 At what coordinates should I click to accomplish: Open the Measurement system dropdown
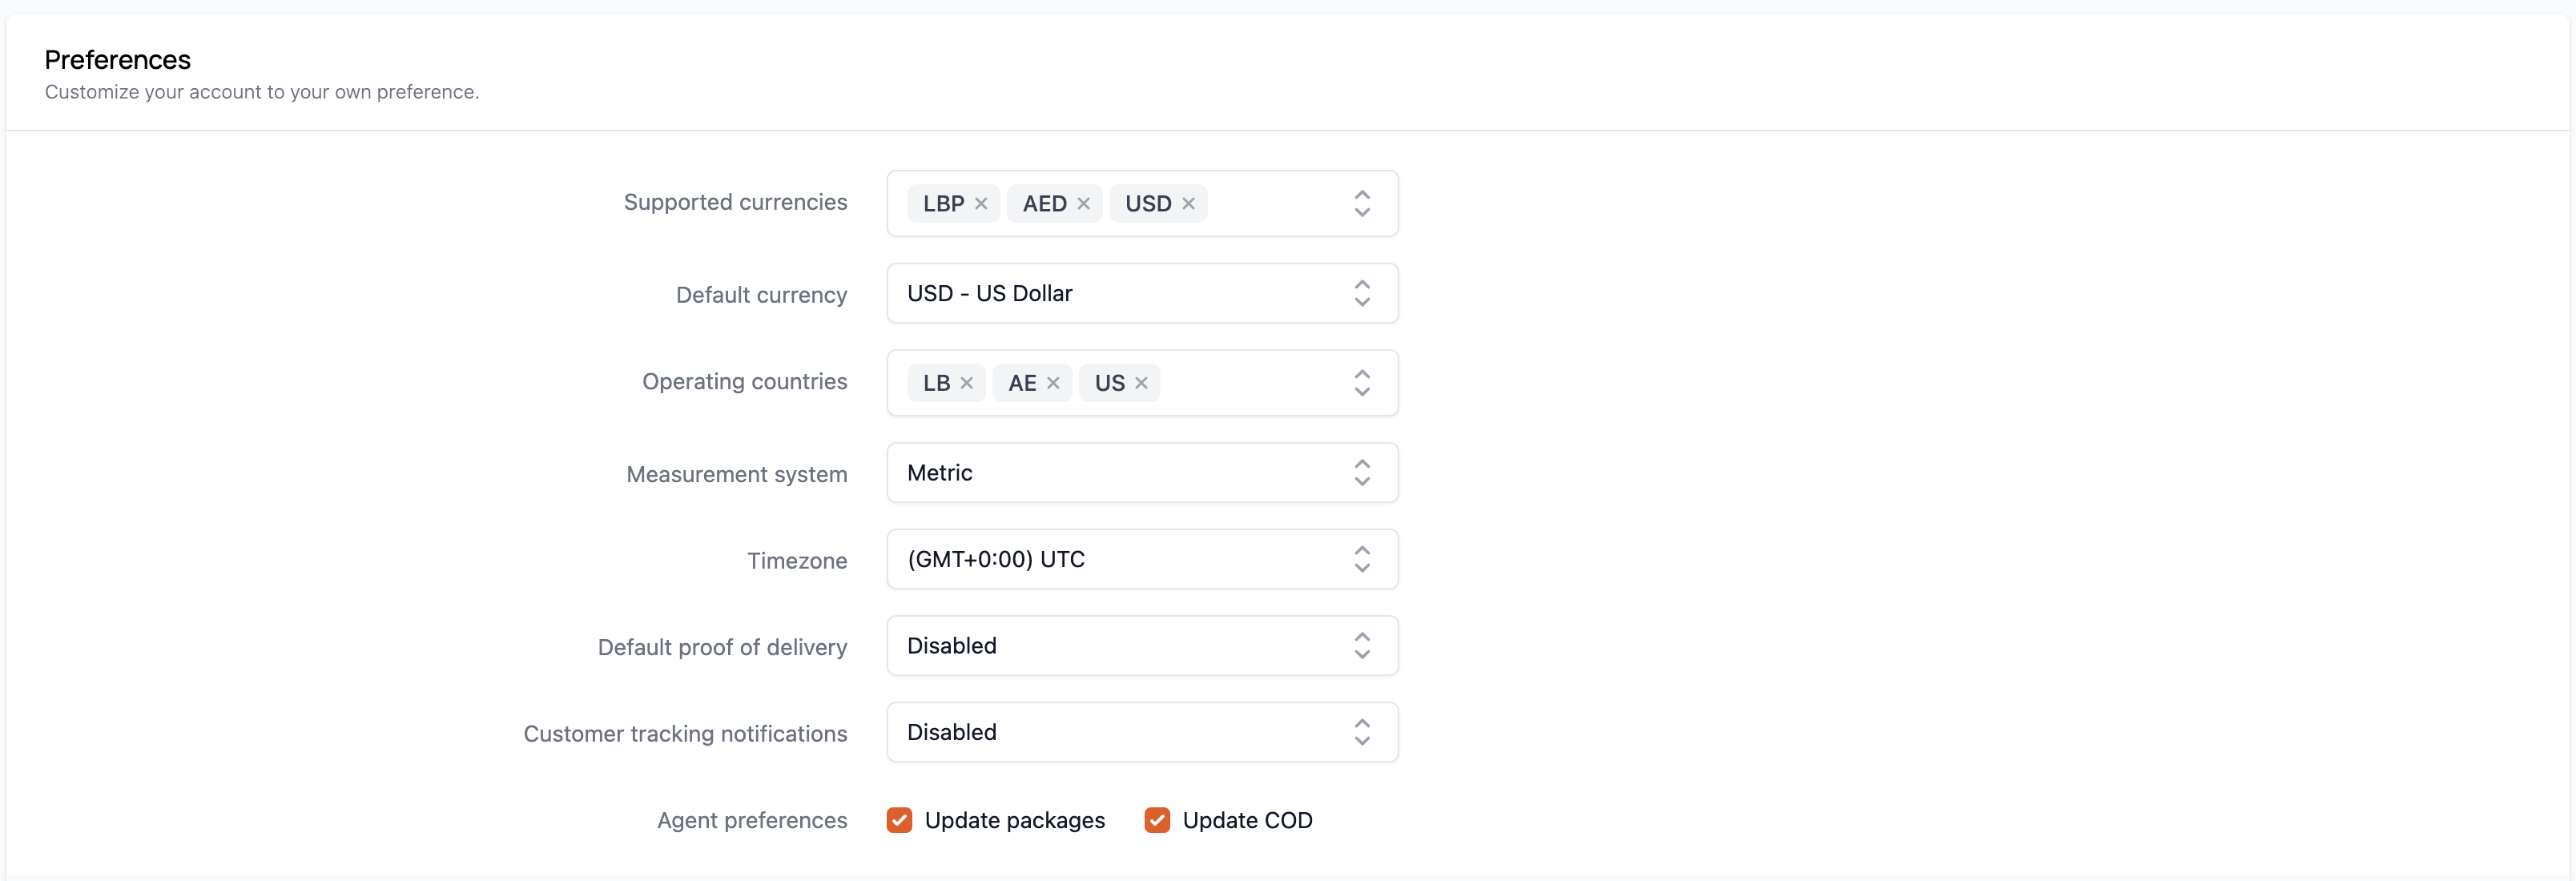point(1141,473)
